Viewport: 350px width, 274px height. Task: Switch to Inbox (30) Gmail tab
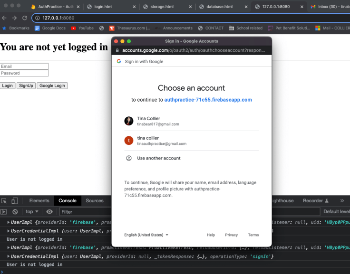[x=330, y=7]
